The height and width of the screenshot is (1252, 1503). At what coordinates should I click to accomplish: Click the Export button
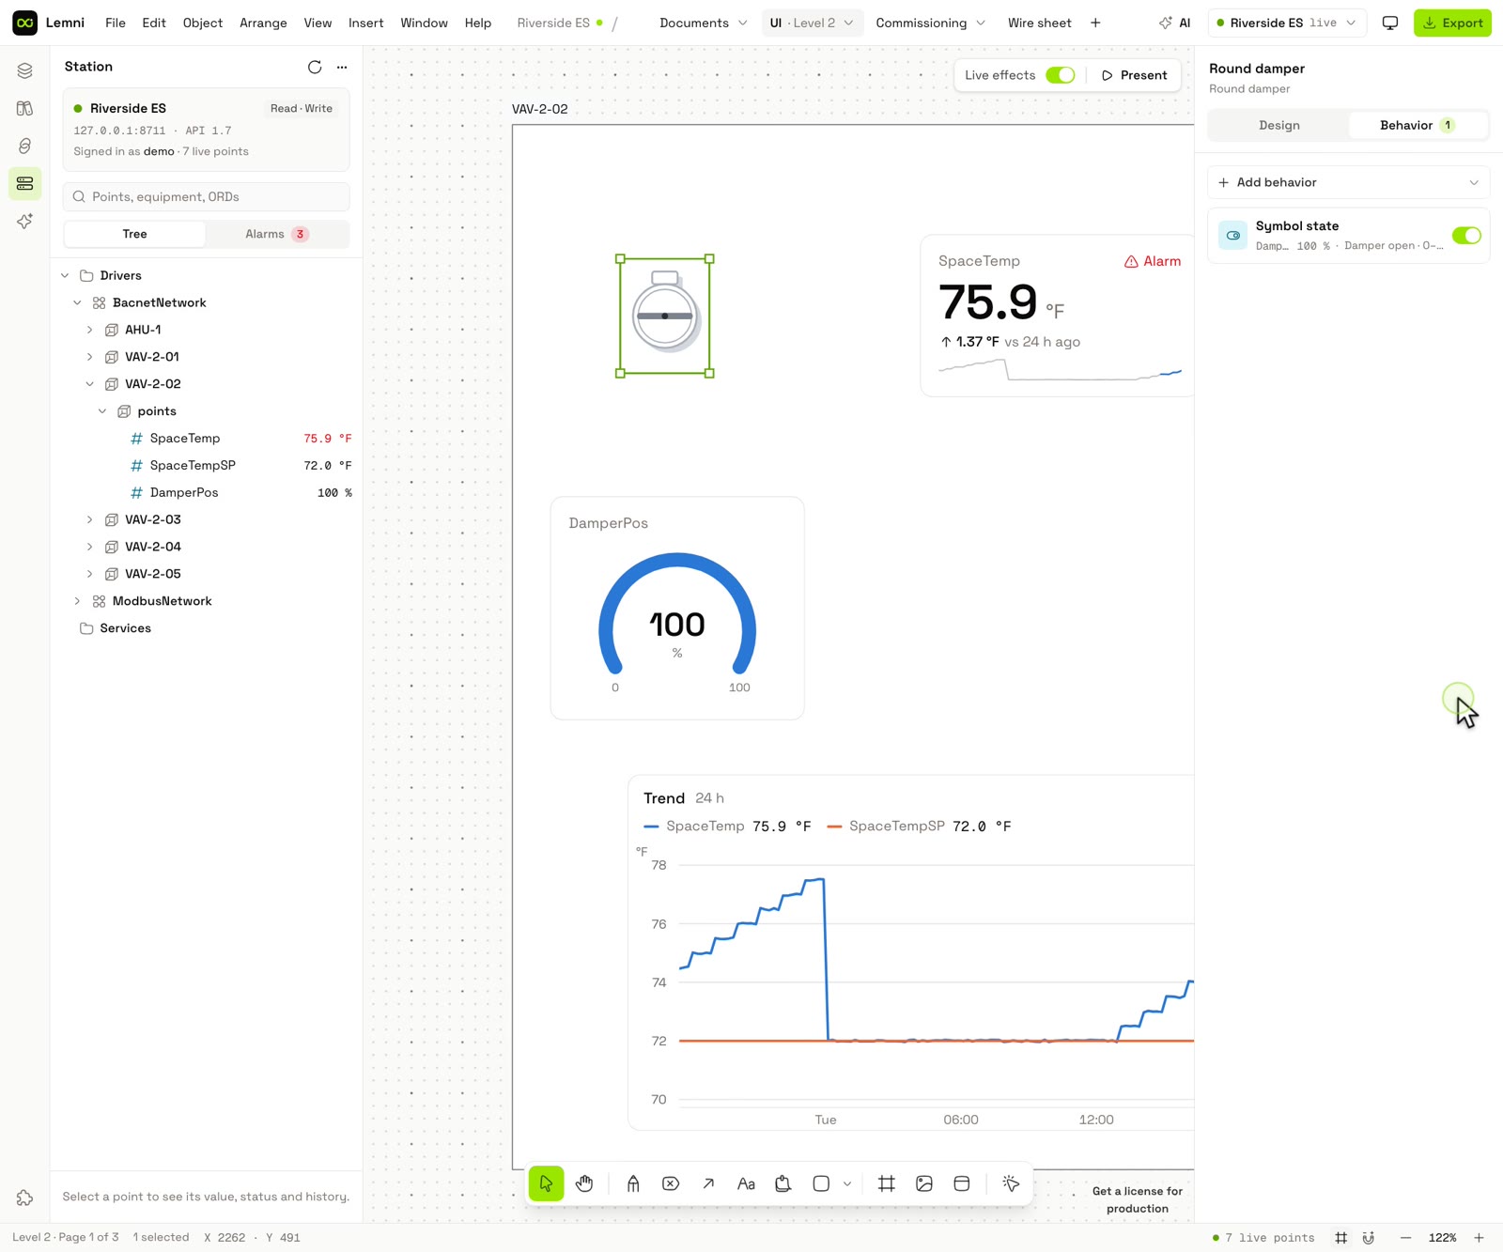(1452, 23)
